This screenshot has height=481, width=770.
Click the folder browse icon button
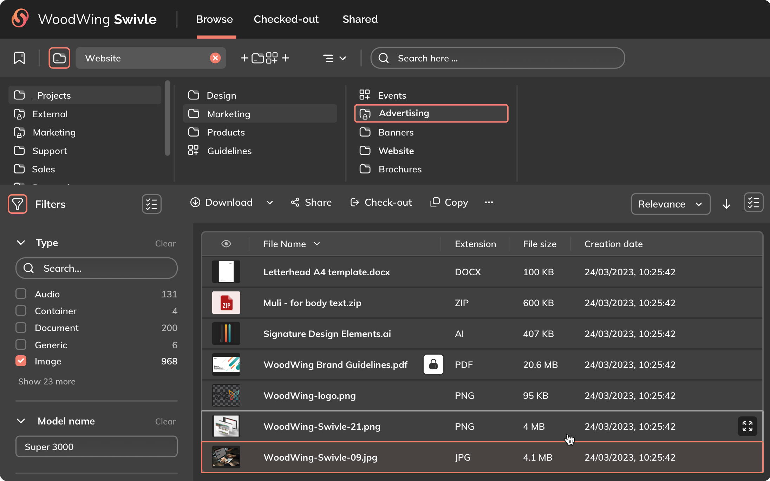[59, 58]
